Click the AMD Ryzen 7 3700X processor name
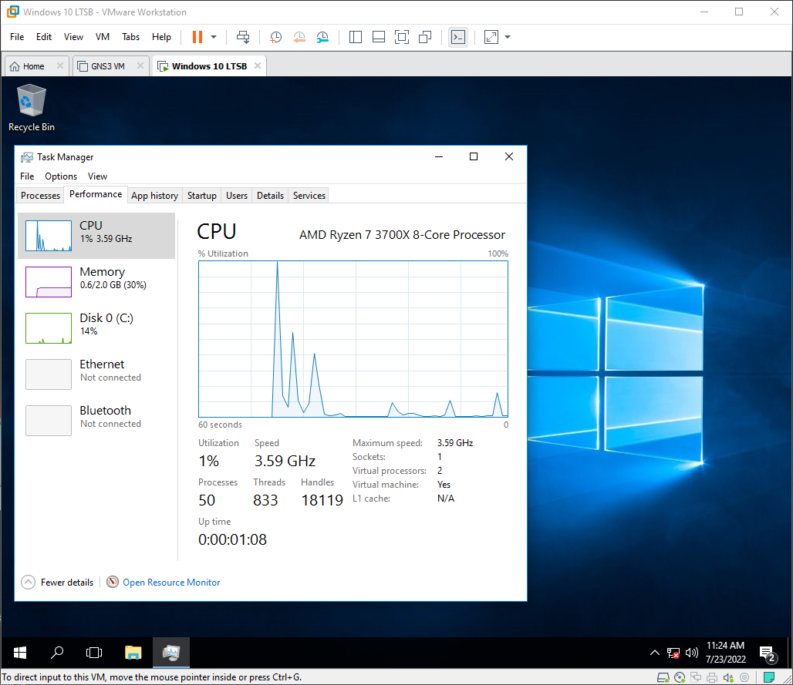Image resolution: width=793 pixels, height=685 pixels. point(402,235)
